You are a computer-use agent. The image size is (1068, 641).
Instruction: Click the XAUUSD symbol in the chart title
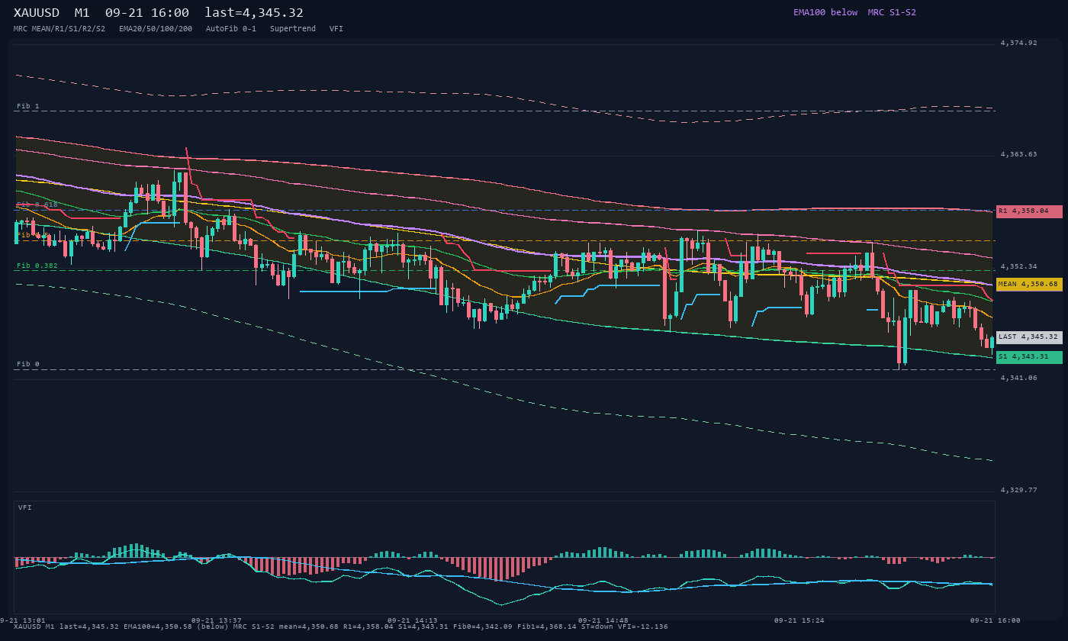click(37, 13)
